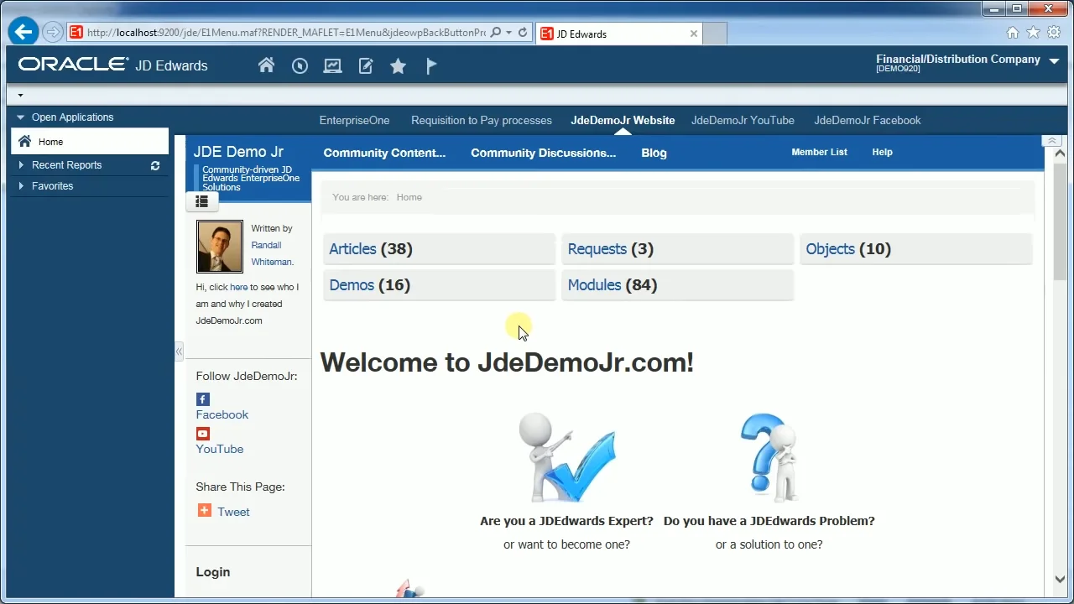The width and height of the screenshot is (1074, 604).
Task: Open Community Discussions menu
Action: click(x=543, y=153)
